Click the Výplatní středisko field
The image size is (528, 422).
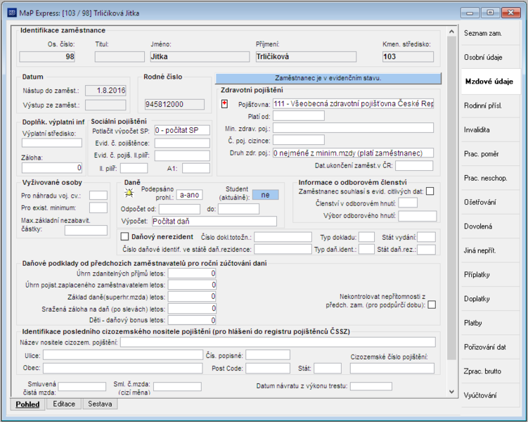pyautogui.click(x=52, y=143)
